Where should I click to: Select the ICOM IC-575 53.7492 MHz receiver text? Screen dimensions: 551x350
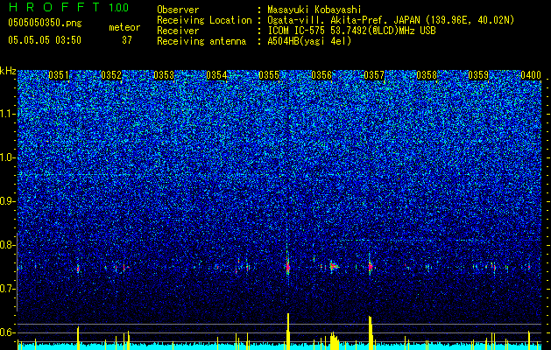351,31
